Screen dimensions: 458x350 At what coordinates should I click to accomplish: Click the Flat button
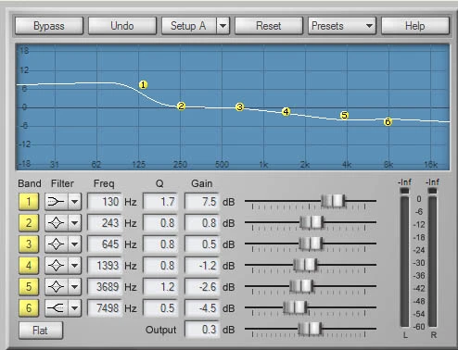tap(41, 331)
